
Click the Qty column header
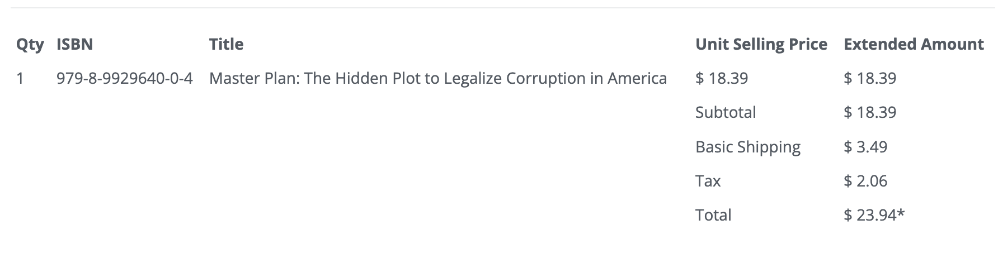coord(30,45)
